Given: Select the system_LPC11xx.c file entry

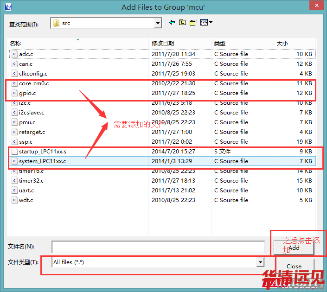Looking at the screenshot, I should tap(42, 161).
